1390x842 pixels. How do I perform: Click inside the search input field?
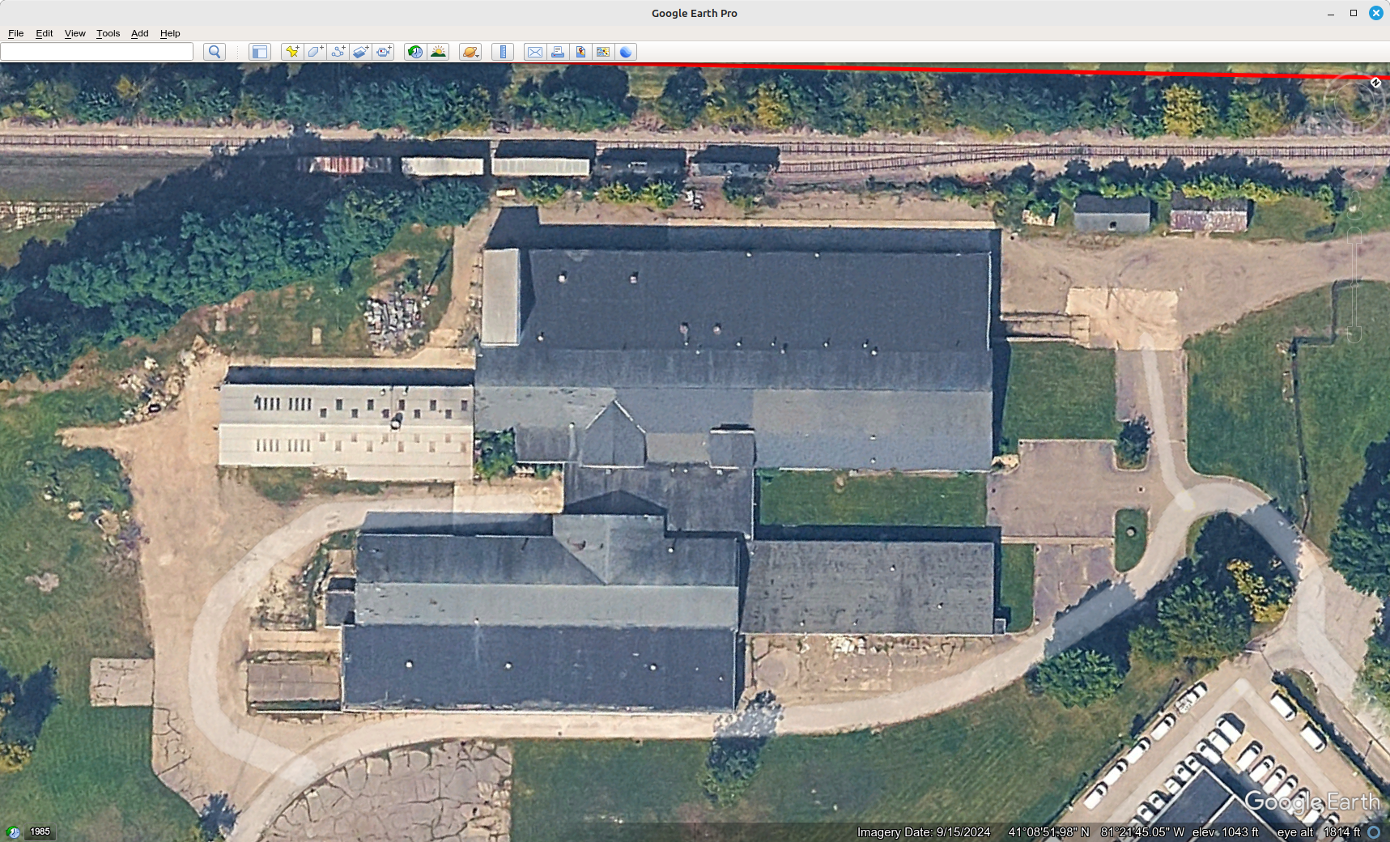coord(97,52)
